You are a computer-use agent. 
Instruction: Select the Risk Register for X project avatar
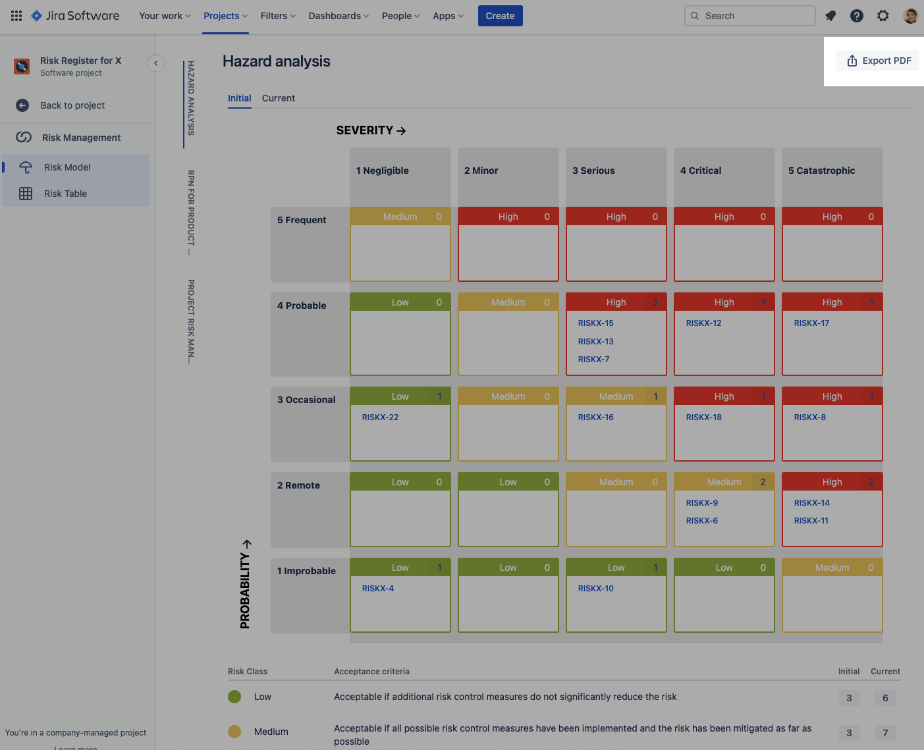click(20, 66)
